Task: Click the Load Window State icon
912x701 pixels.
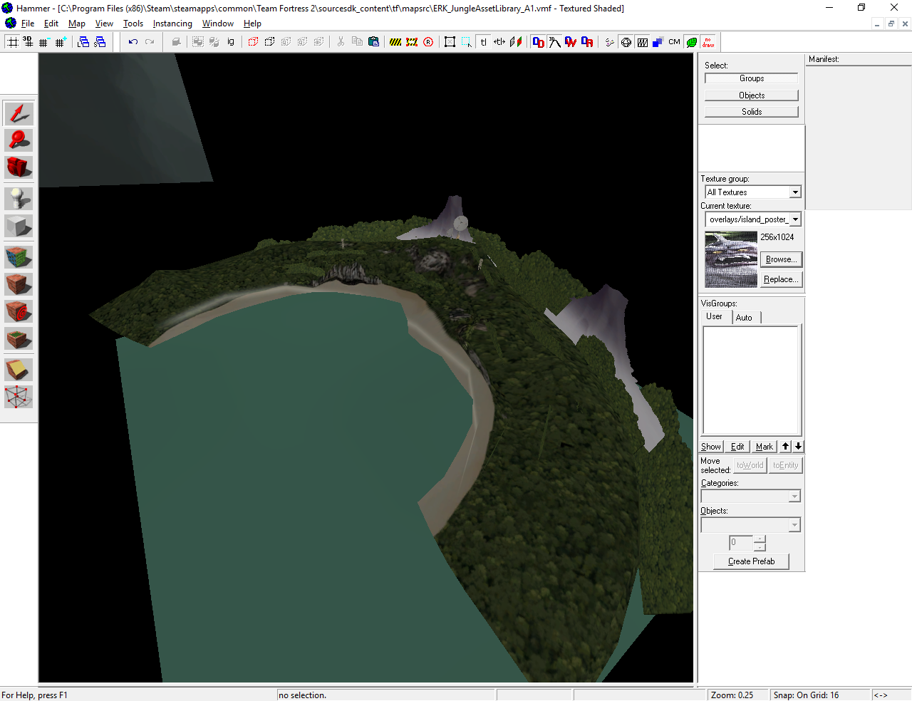Action: click(x=83, y=42)
